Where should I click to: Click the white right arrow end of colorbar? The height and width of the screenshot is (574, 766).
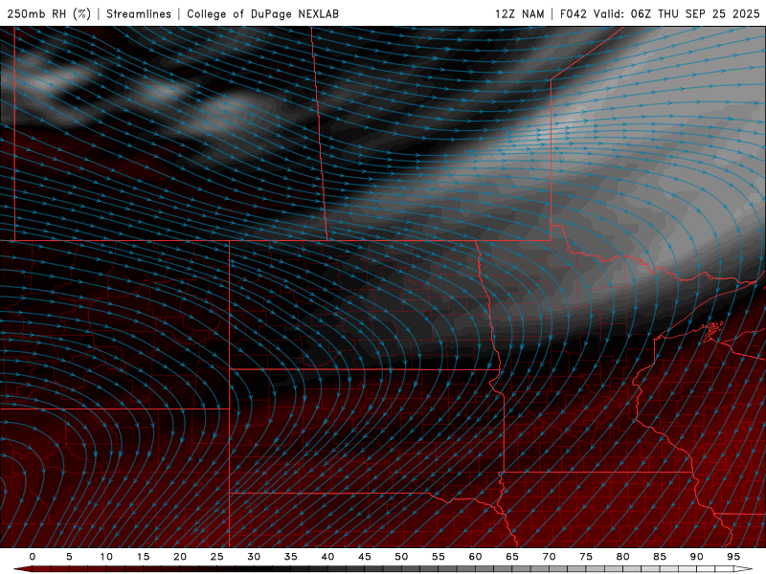click(744, 569)
